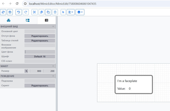Click the Цвет фона property label
Viewport: 170px width, 111px height.
7,52
